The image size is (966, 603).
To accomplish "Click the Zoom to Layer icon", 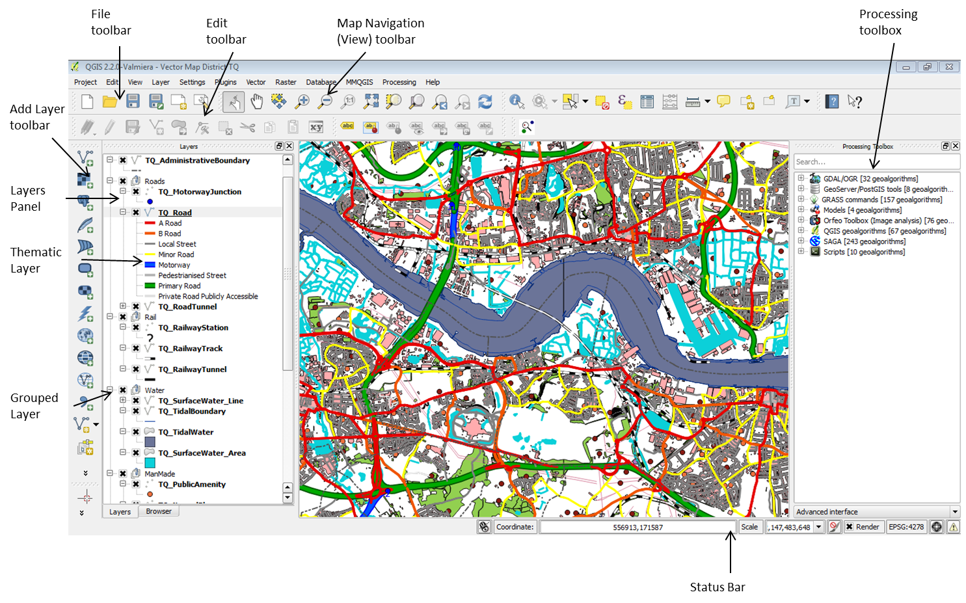I will [x=416, y=101].
